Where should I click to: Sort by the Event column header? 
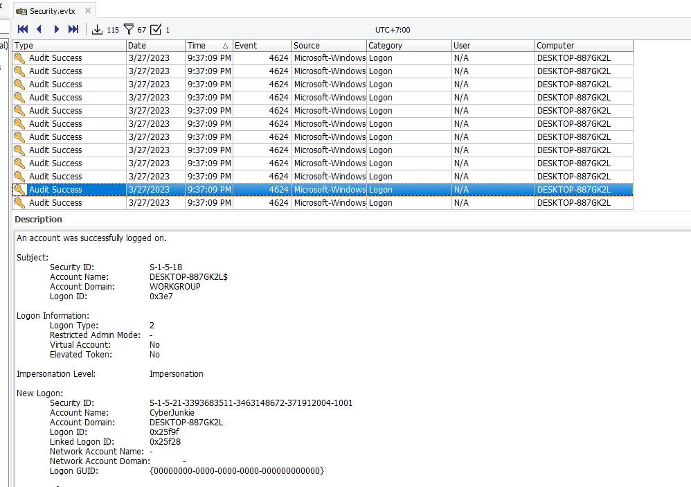[261, 46]
